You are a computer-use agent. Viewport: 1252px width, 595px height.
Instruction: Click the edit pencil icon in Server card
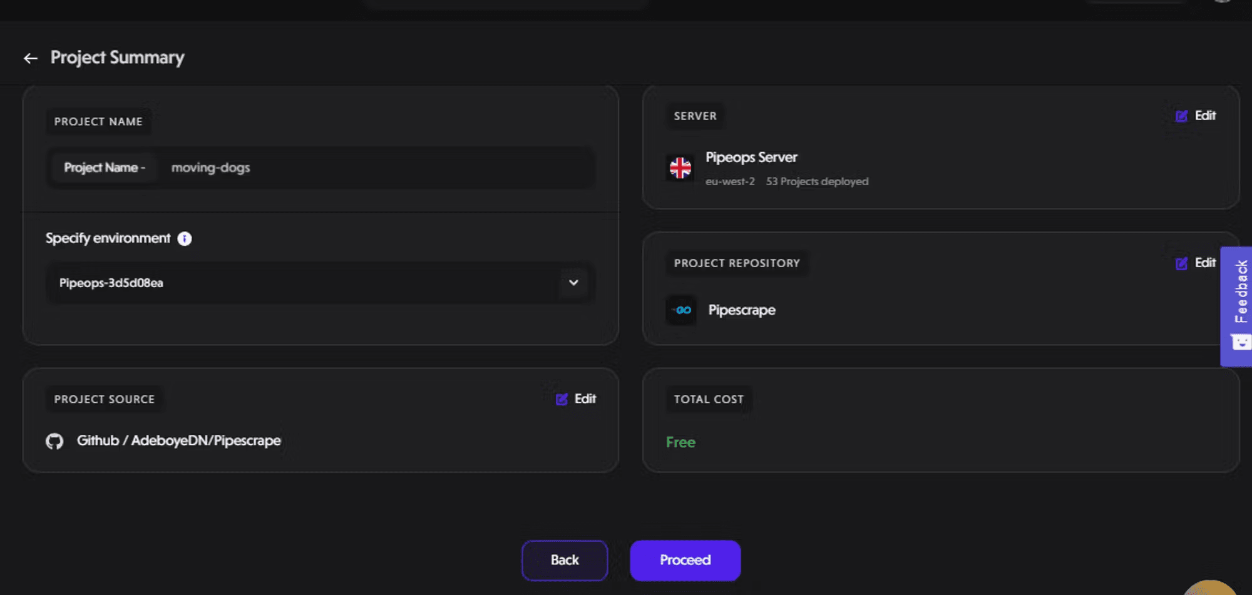(1181, 116)
